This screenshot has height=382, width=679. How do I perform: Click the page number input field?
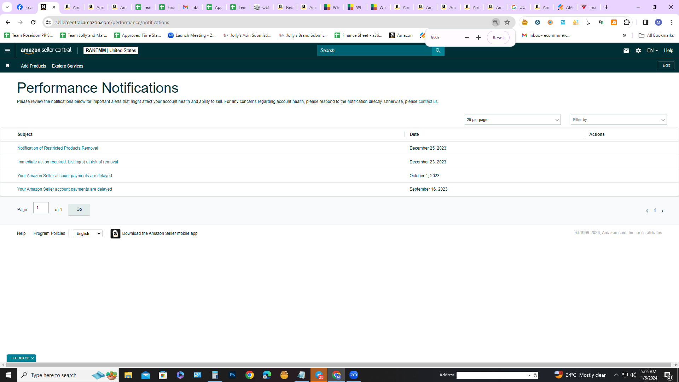coord(41,208)
